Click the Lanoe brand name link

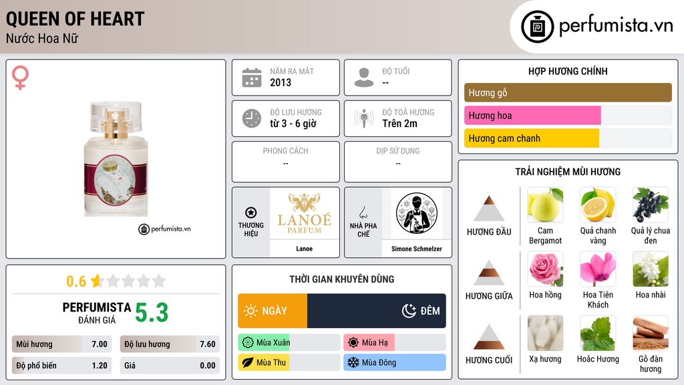305,249
